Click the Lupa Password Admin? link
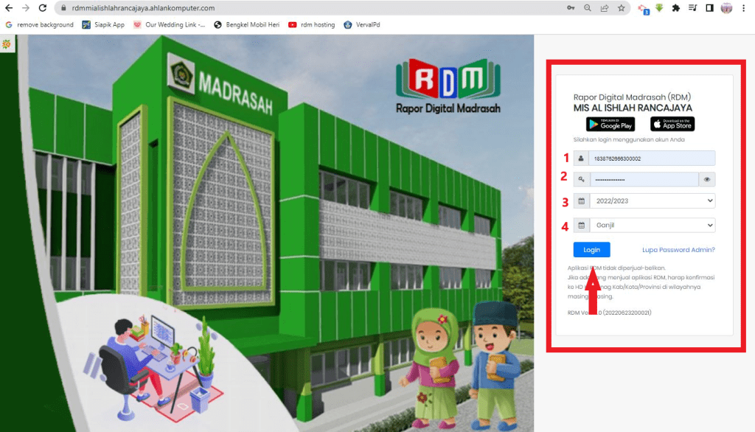This screenshot has width=755, height=432. (678, 250)
